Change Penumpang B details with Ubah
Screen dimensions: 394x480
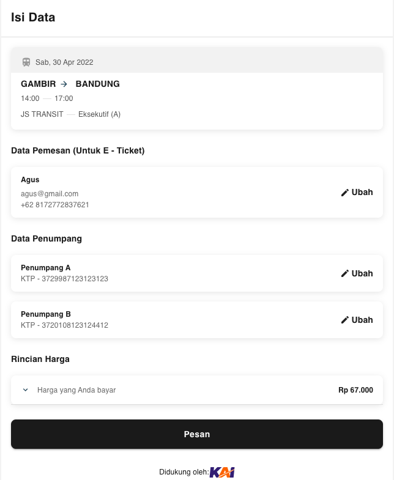pyautogui.click(x=357, y=320)
